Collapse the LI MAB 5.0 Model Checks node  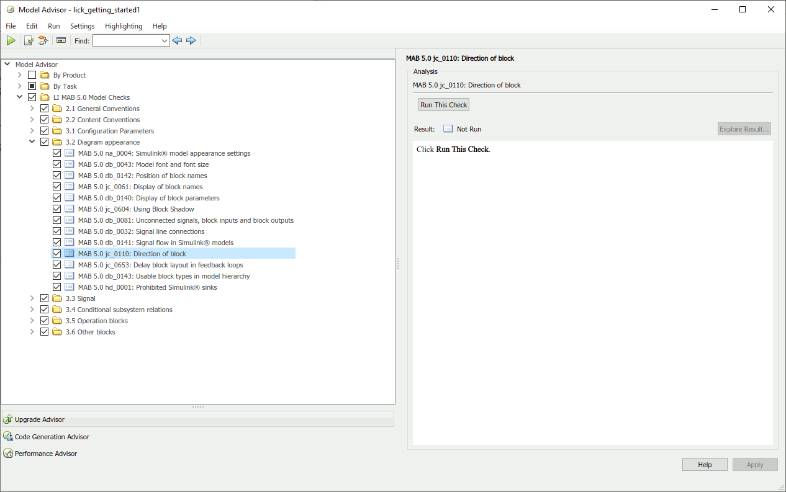coord(20,97)
